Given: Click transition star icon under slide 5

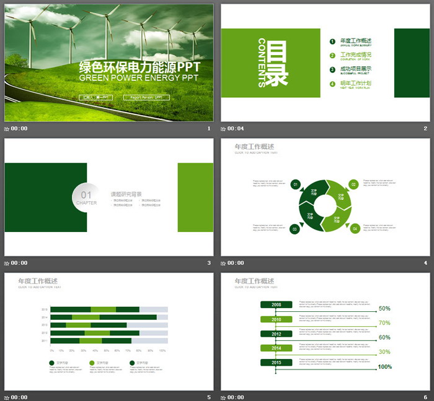Looking at the screenshot, I should tap(7, 397).
